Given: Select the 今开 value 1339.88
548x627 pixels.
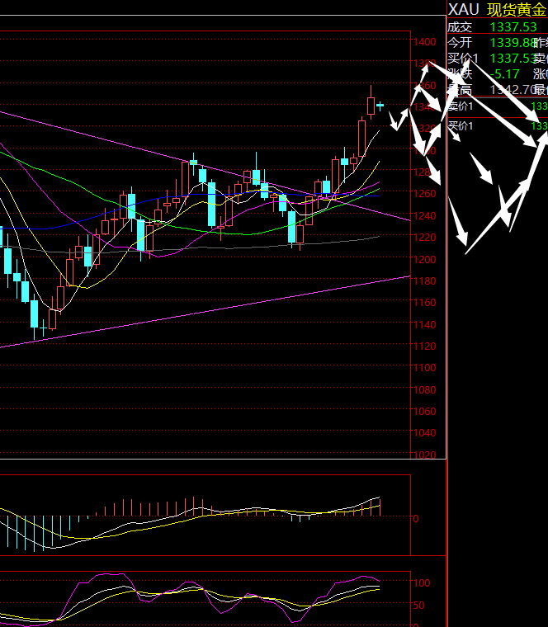Looking at the screenshot, I should tap(513, 42).
